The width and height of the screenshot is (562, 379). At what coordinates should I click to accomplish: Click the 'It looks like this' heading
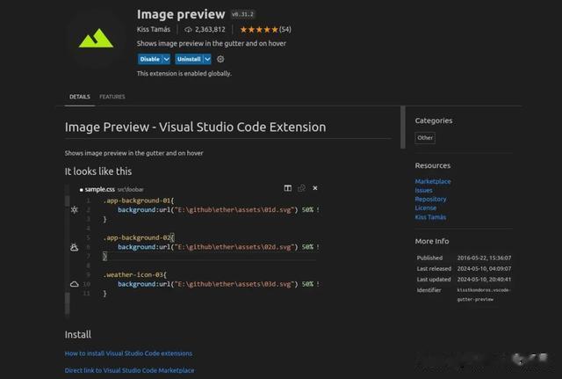pyautogui.click(x=98, y=171)
